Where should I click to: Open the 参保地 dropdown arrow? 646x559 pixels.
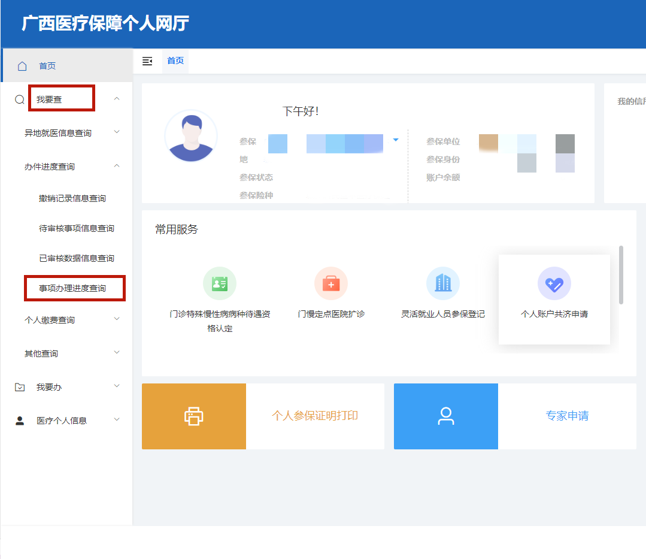pyautogui.click(x=396, y=140)
